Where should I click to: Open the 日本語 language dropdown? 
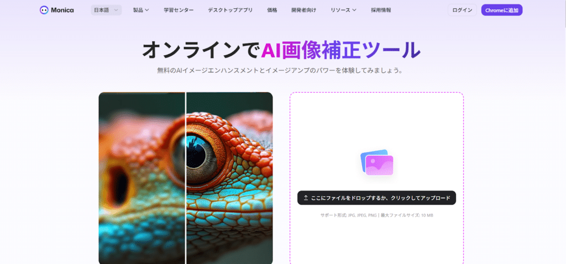[x=106, y=10]
